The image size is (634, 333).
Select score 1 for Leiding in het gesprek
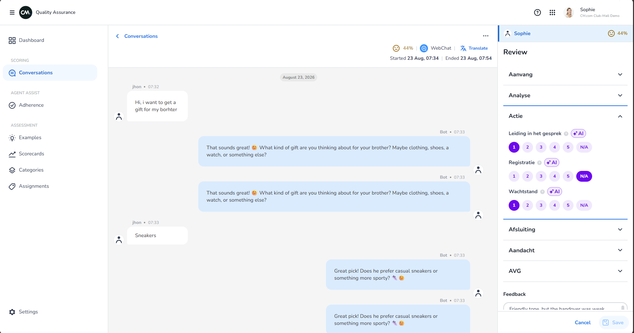514,147
